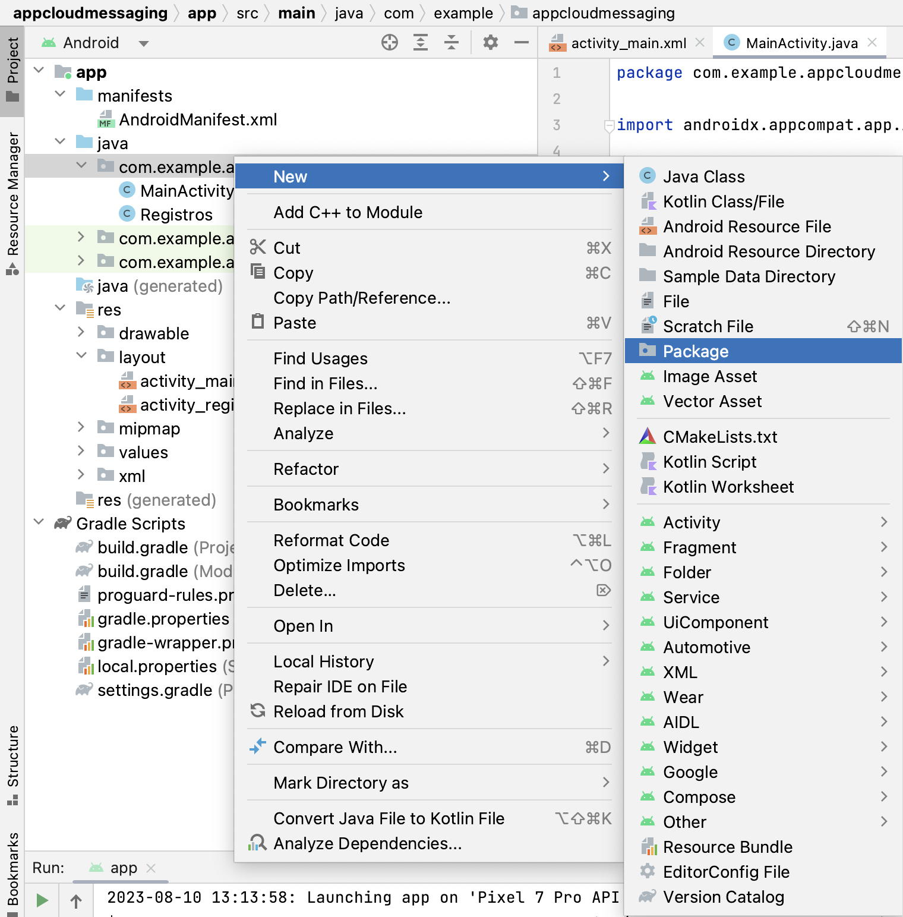Open the Bookmarks sidebar button
Screen dimensions: 903x917
(x=12, y=874)
